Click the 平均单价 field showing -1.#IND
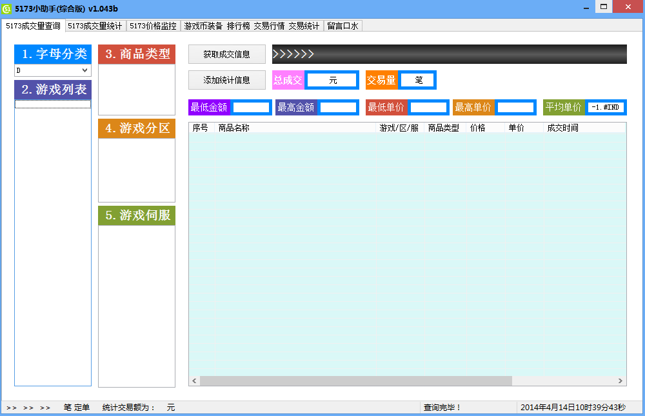 [606, 108]
